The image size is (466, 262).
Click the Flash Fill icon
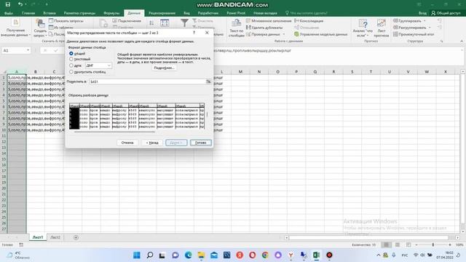(x=248, y=21)
